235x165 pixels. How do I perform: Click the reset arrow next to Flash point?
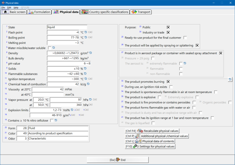[x=86, y=32]
